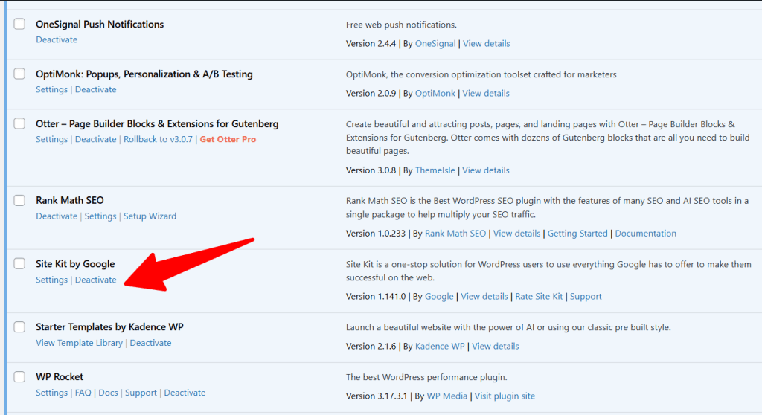Open Google author link for Site Kit
The width and height of the screenshot is (762, 415).
click(439, 297)
